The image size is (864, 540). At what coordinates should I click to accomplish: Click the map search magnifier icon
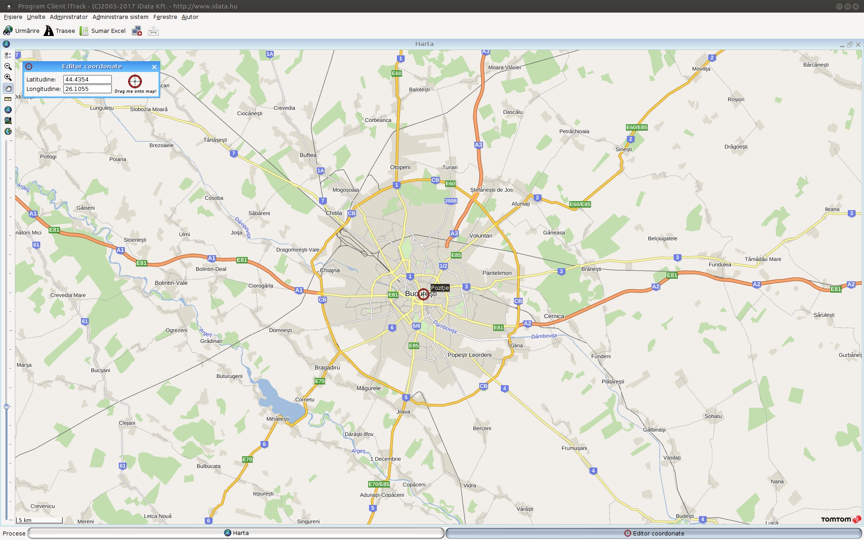(8, 121)
